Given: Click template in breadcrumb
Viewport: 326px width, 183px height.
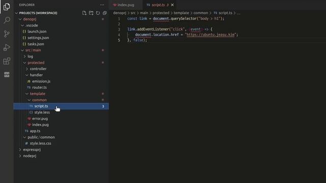Looking at the screenshot, I should tap(181, 13).
